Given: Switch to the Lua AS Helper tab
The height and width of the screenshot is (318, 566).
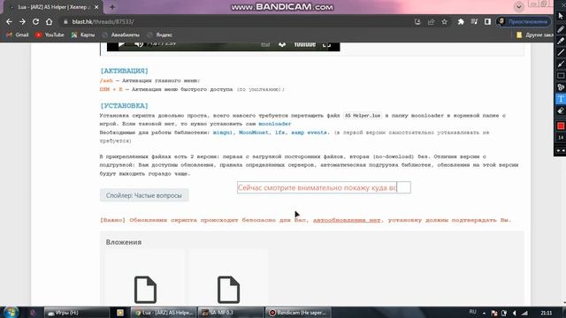Looking at the screenshot, I should click(52, 7).
